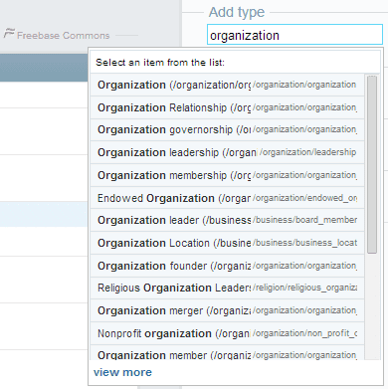The image size is (388, 389).
Task: Click the Add type input field containing organization
Action: [294, 35]
